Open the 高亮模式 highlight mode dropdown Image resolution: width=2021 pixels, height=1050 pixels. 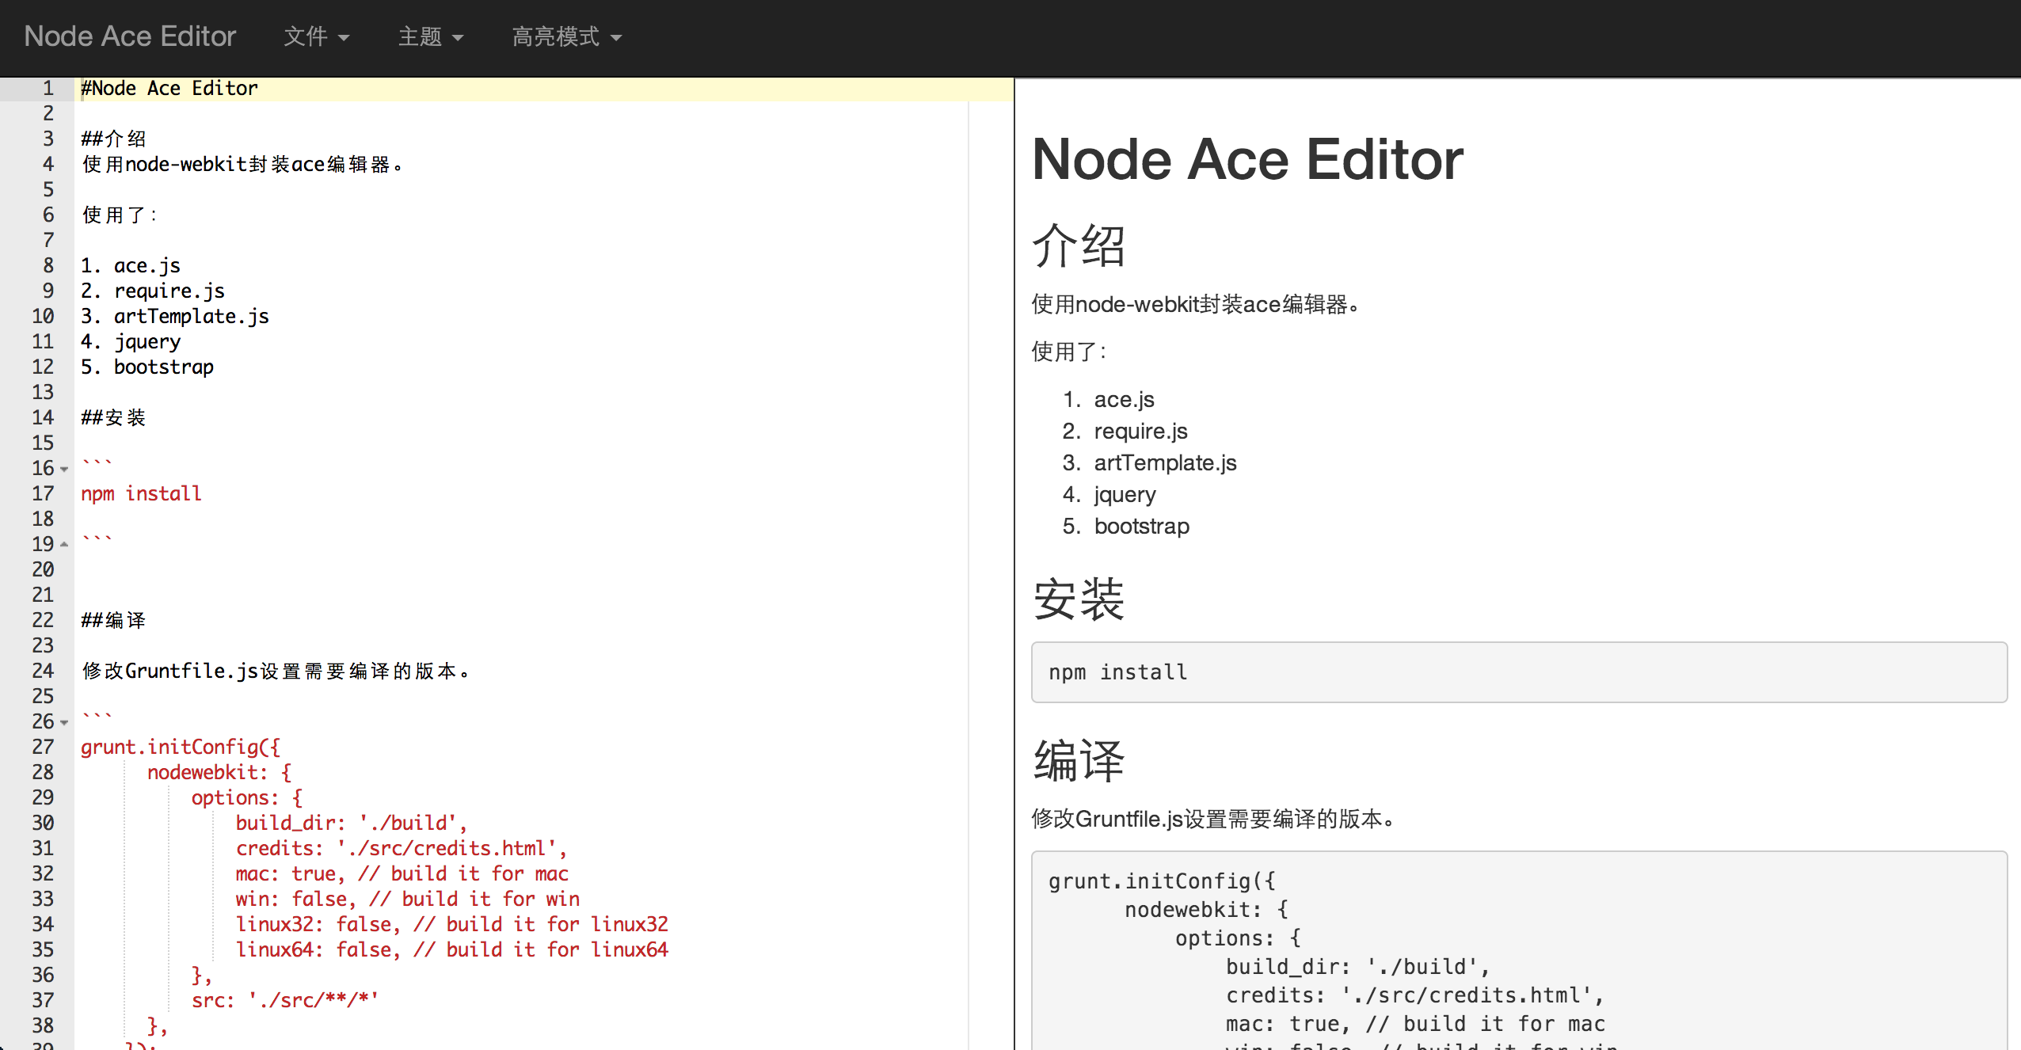pos(566,36)
